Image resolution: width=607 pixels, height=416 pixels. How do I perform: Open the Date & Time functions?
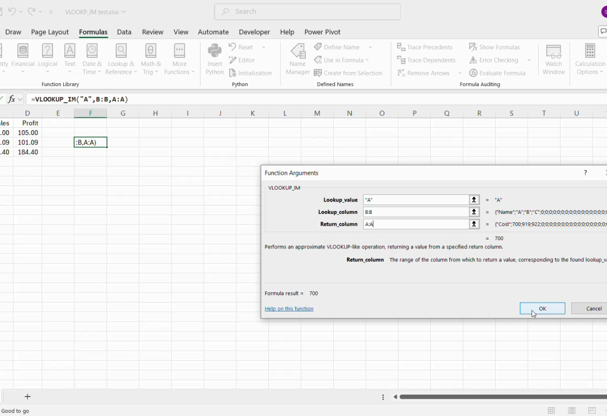pos(92,59)
